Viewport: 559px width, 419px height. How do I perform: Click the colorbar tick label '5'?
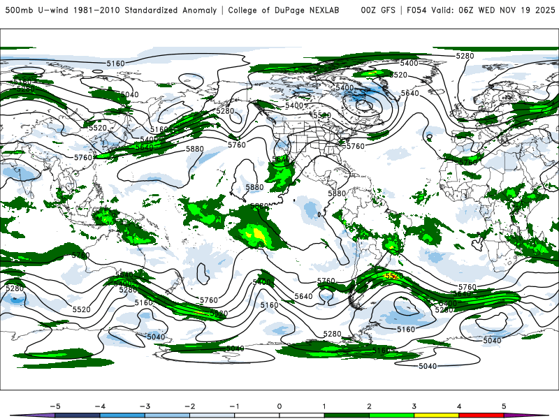(x=504, y=406)
